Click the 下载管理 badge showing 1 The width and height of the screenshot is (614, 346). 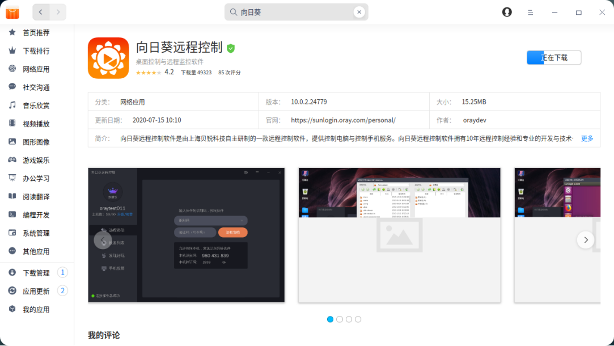click(62, 272)
